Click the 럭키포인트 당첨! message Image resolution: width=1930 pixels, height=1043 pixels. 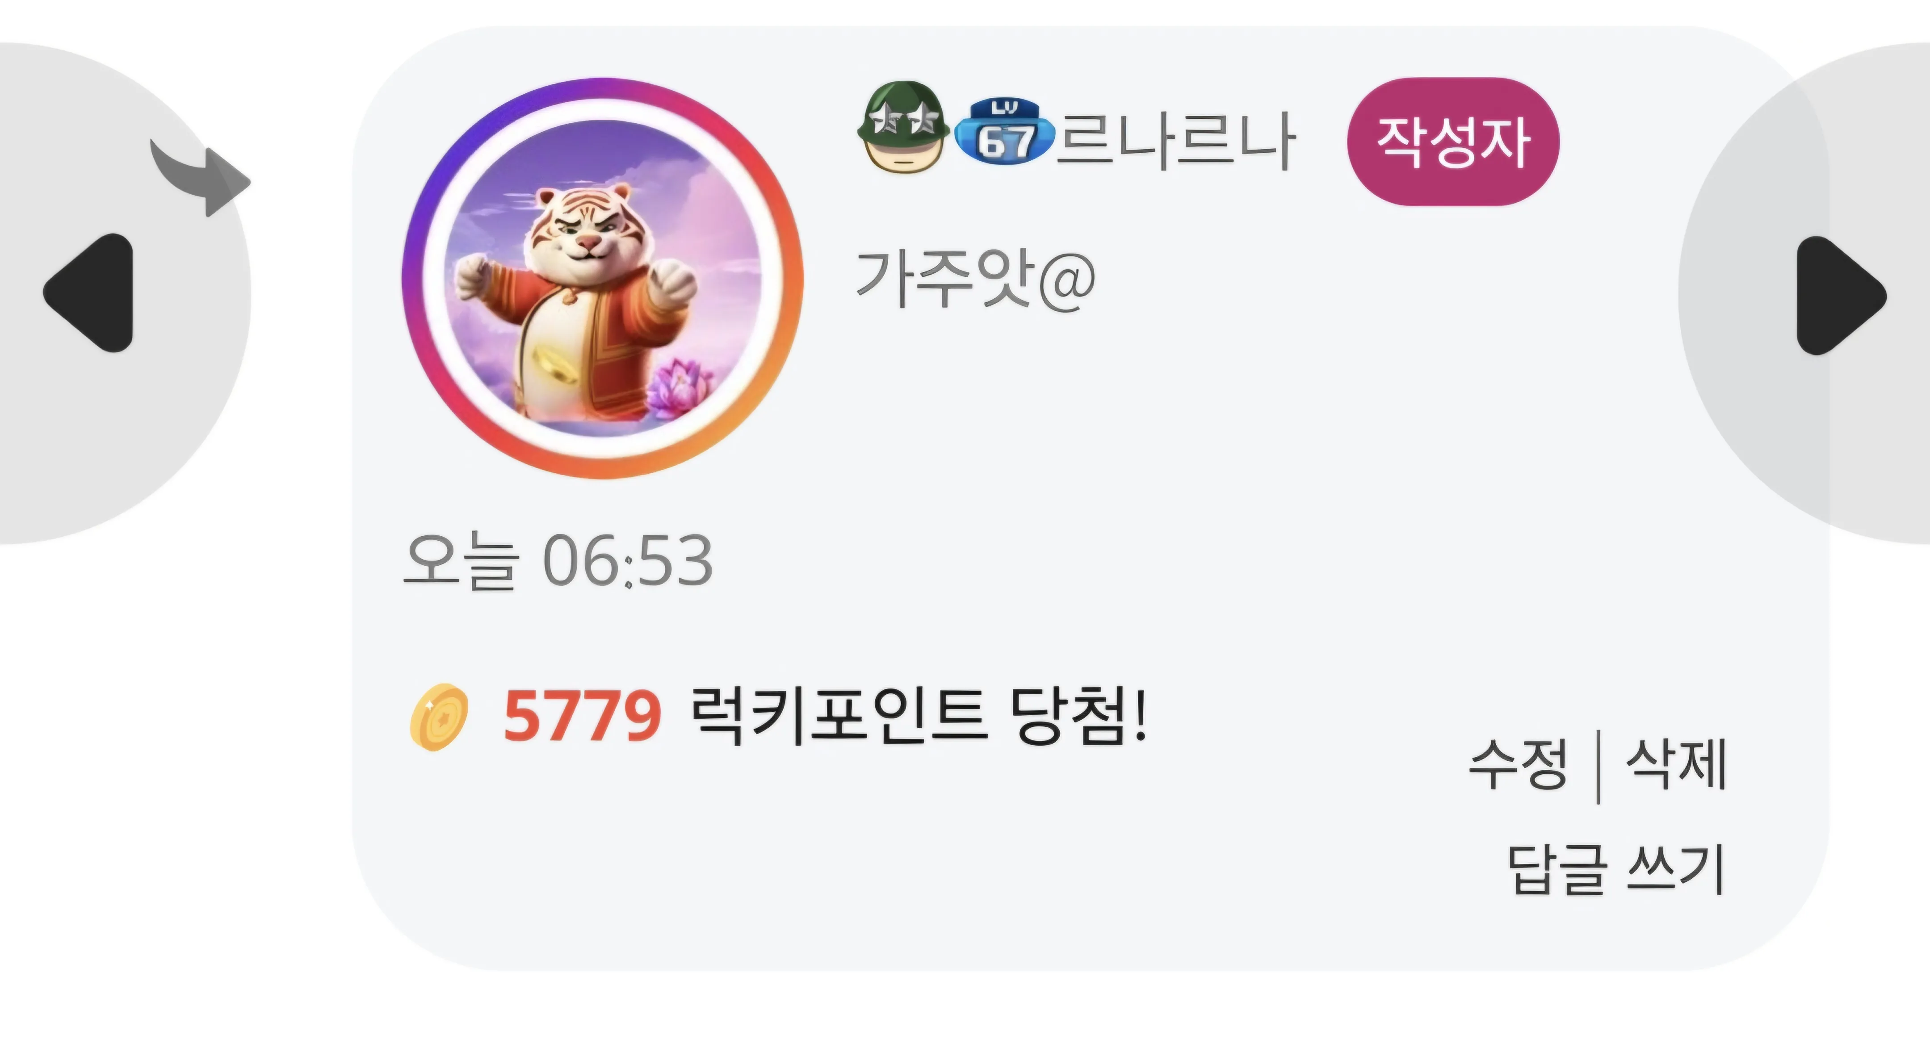[919, 716]
